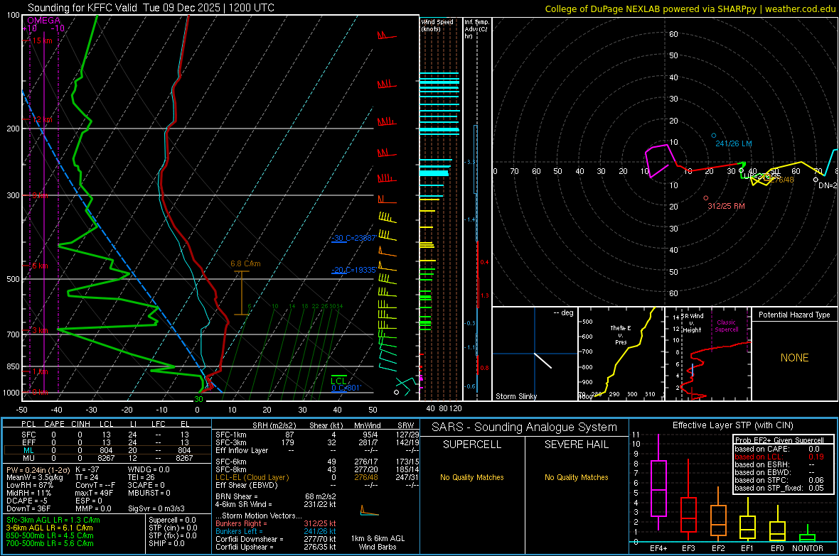Select the SFC-3km kinematics row
The height and width of the screenshot is (556, 839).
tap(317, 442)
